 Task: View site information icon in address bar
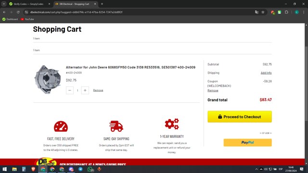26,12
